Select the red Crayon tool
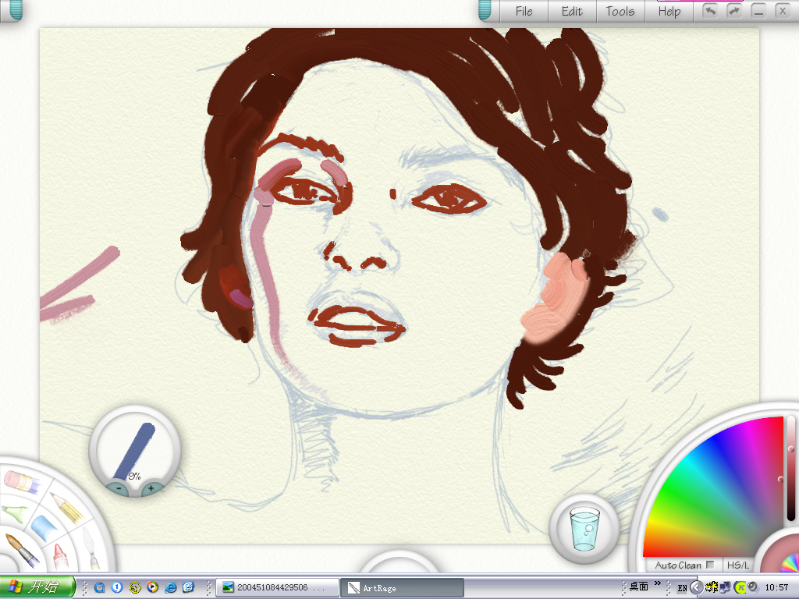Screen dimensions: 799x599 (61, 557)
